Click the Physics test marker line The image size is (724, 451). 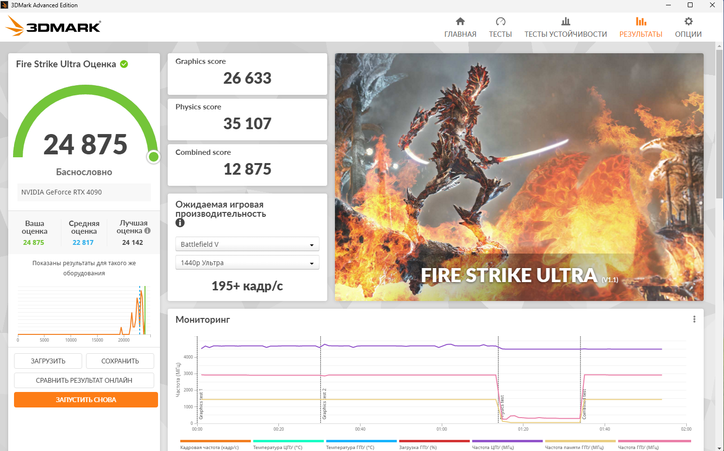498,380
